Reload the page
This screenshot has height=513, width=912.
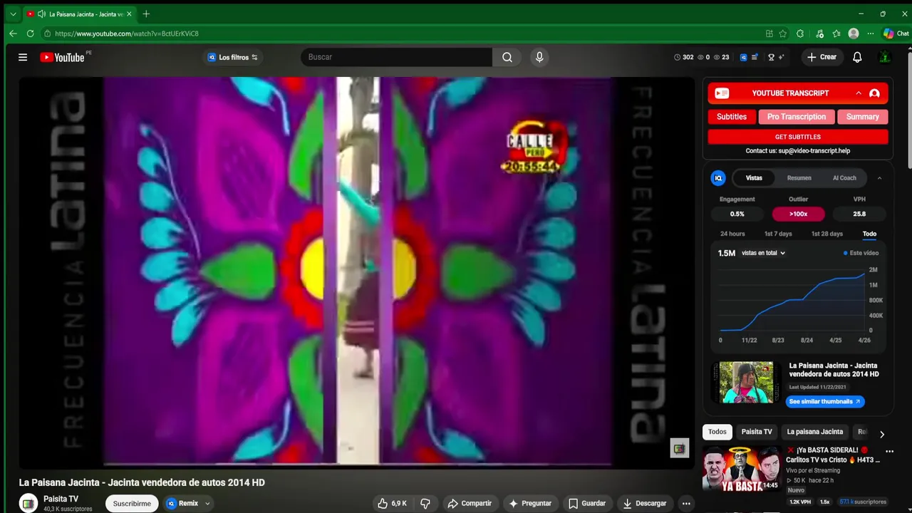pos(30,33)
